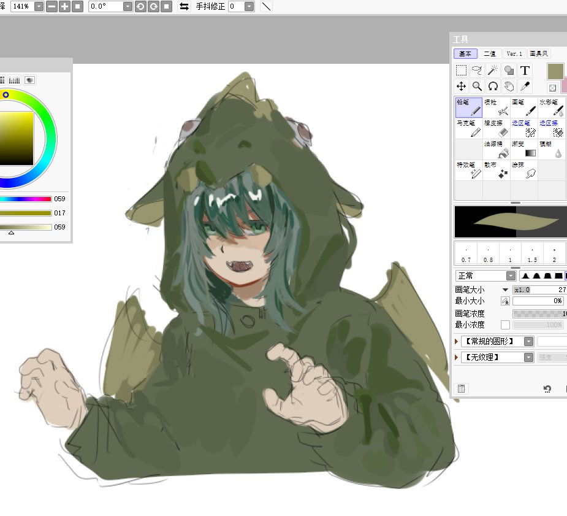Image resolution: width=567 pixels, height=516 pixels.
Task: Toggle the color scratchpad panel button
Action: pos(29,80)
